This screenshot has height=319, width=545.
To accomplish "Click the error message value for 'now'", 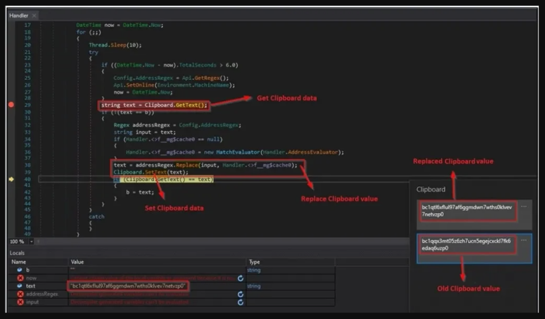I will click(x=152, y=278).
